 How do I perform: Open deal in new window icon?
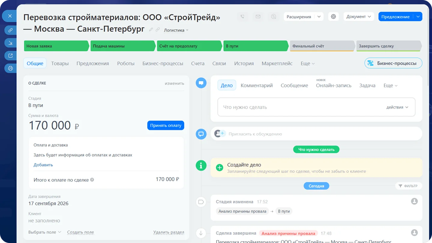10,55
